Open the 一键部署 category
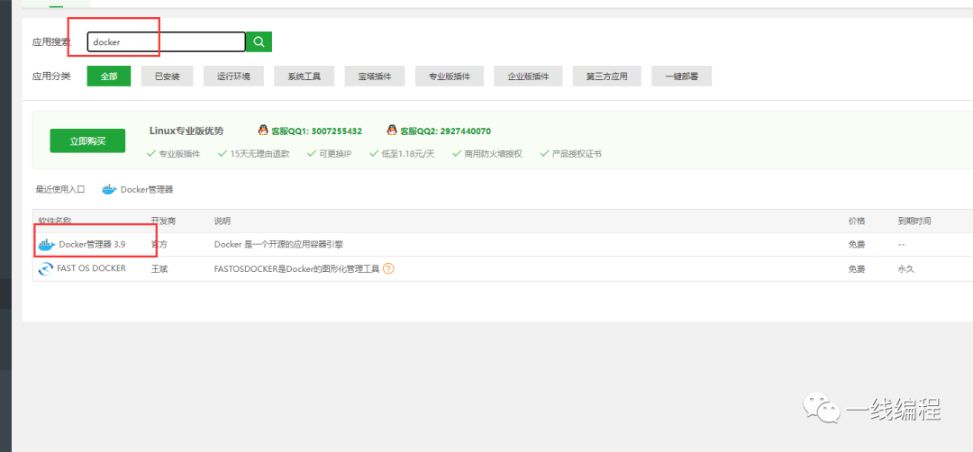 681,77
